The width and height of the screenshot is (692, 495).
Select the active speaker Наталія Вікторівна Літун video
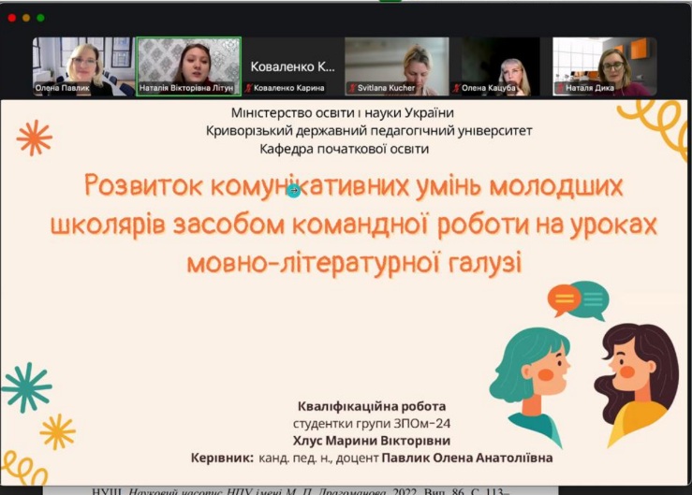click(188, 66)
